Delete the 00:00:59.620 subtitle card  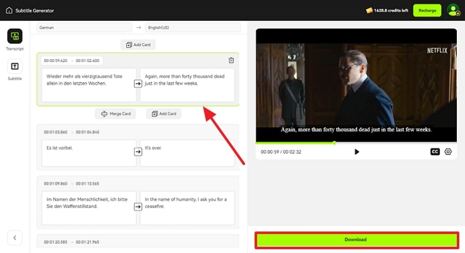click(231, 60)
